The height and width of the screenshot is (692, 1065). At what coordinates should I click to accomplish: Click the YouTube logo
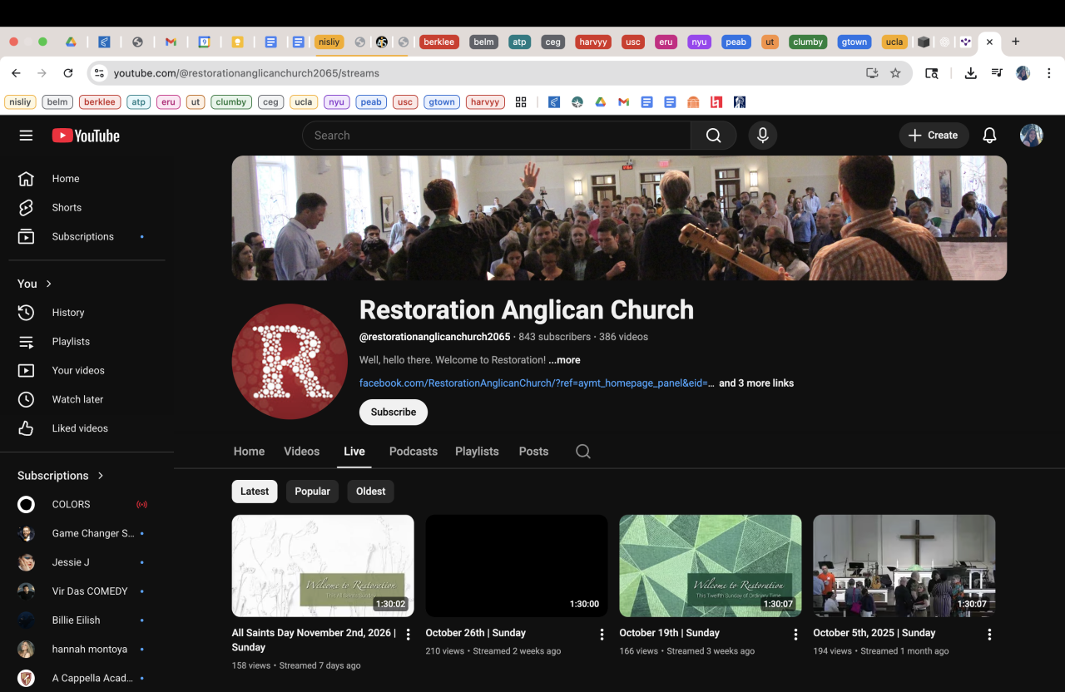point(86,136)
